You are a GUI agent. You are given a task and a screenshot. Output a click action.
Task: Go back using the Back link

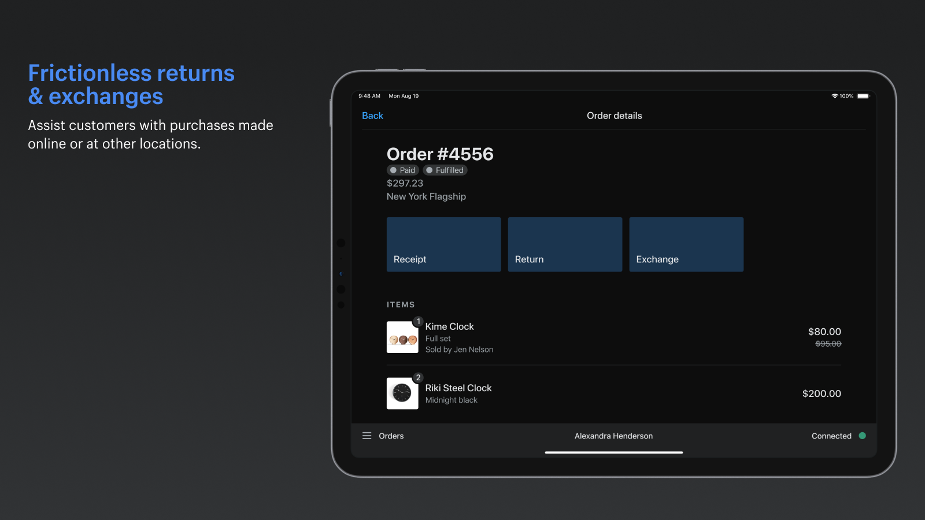(x=372, y=116)
